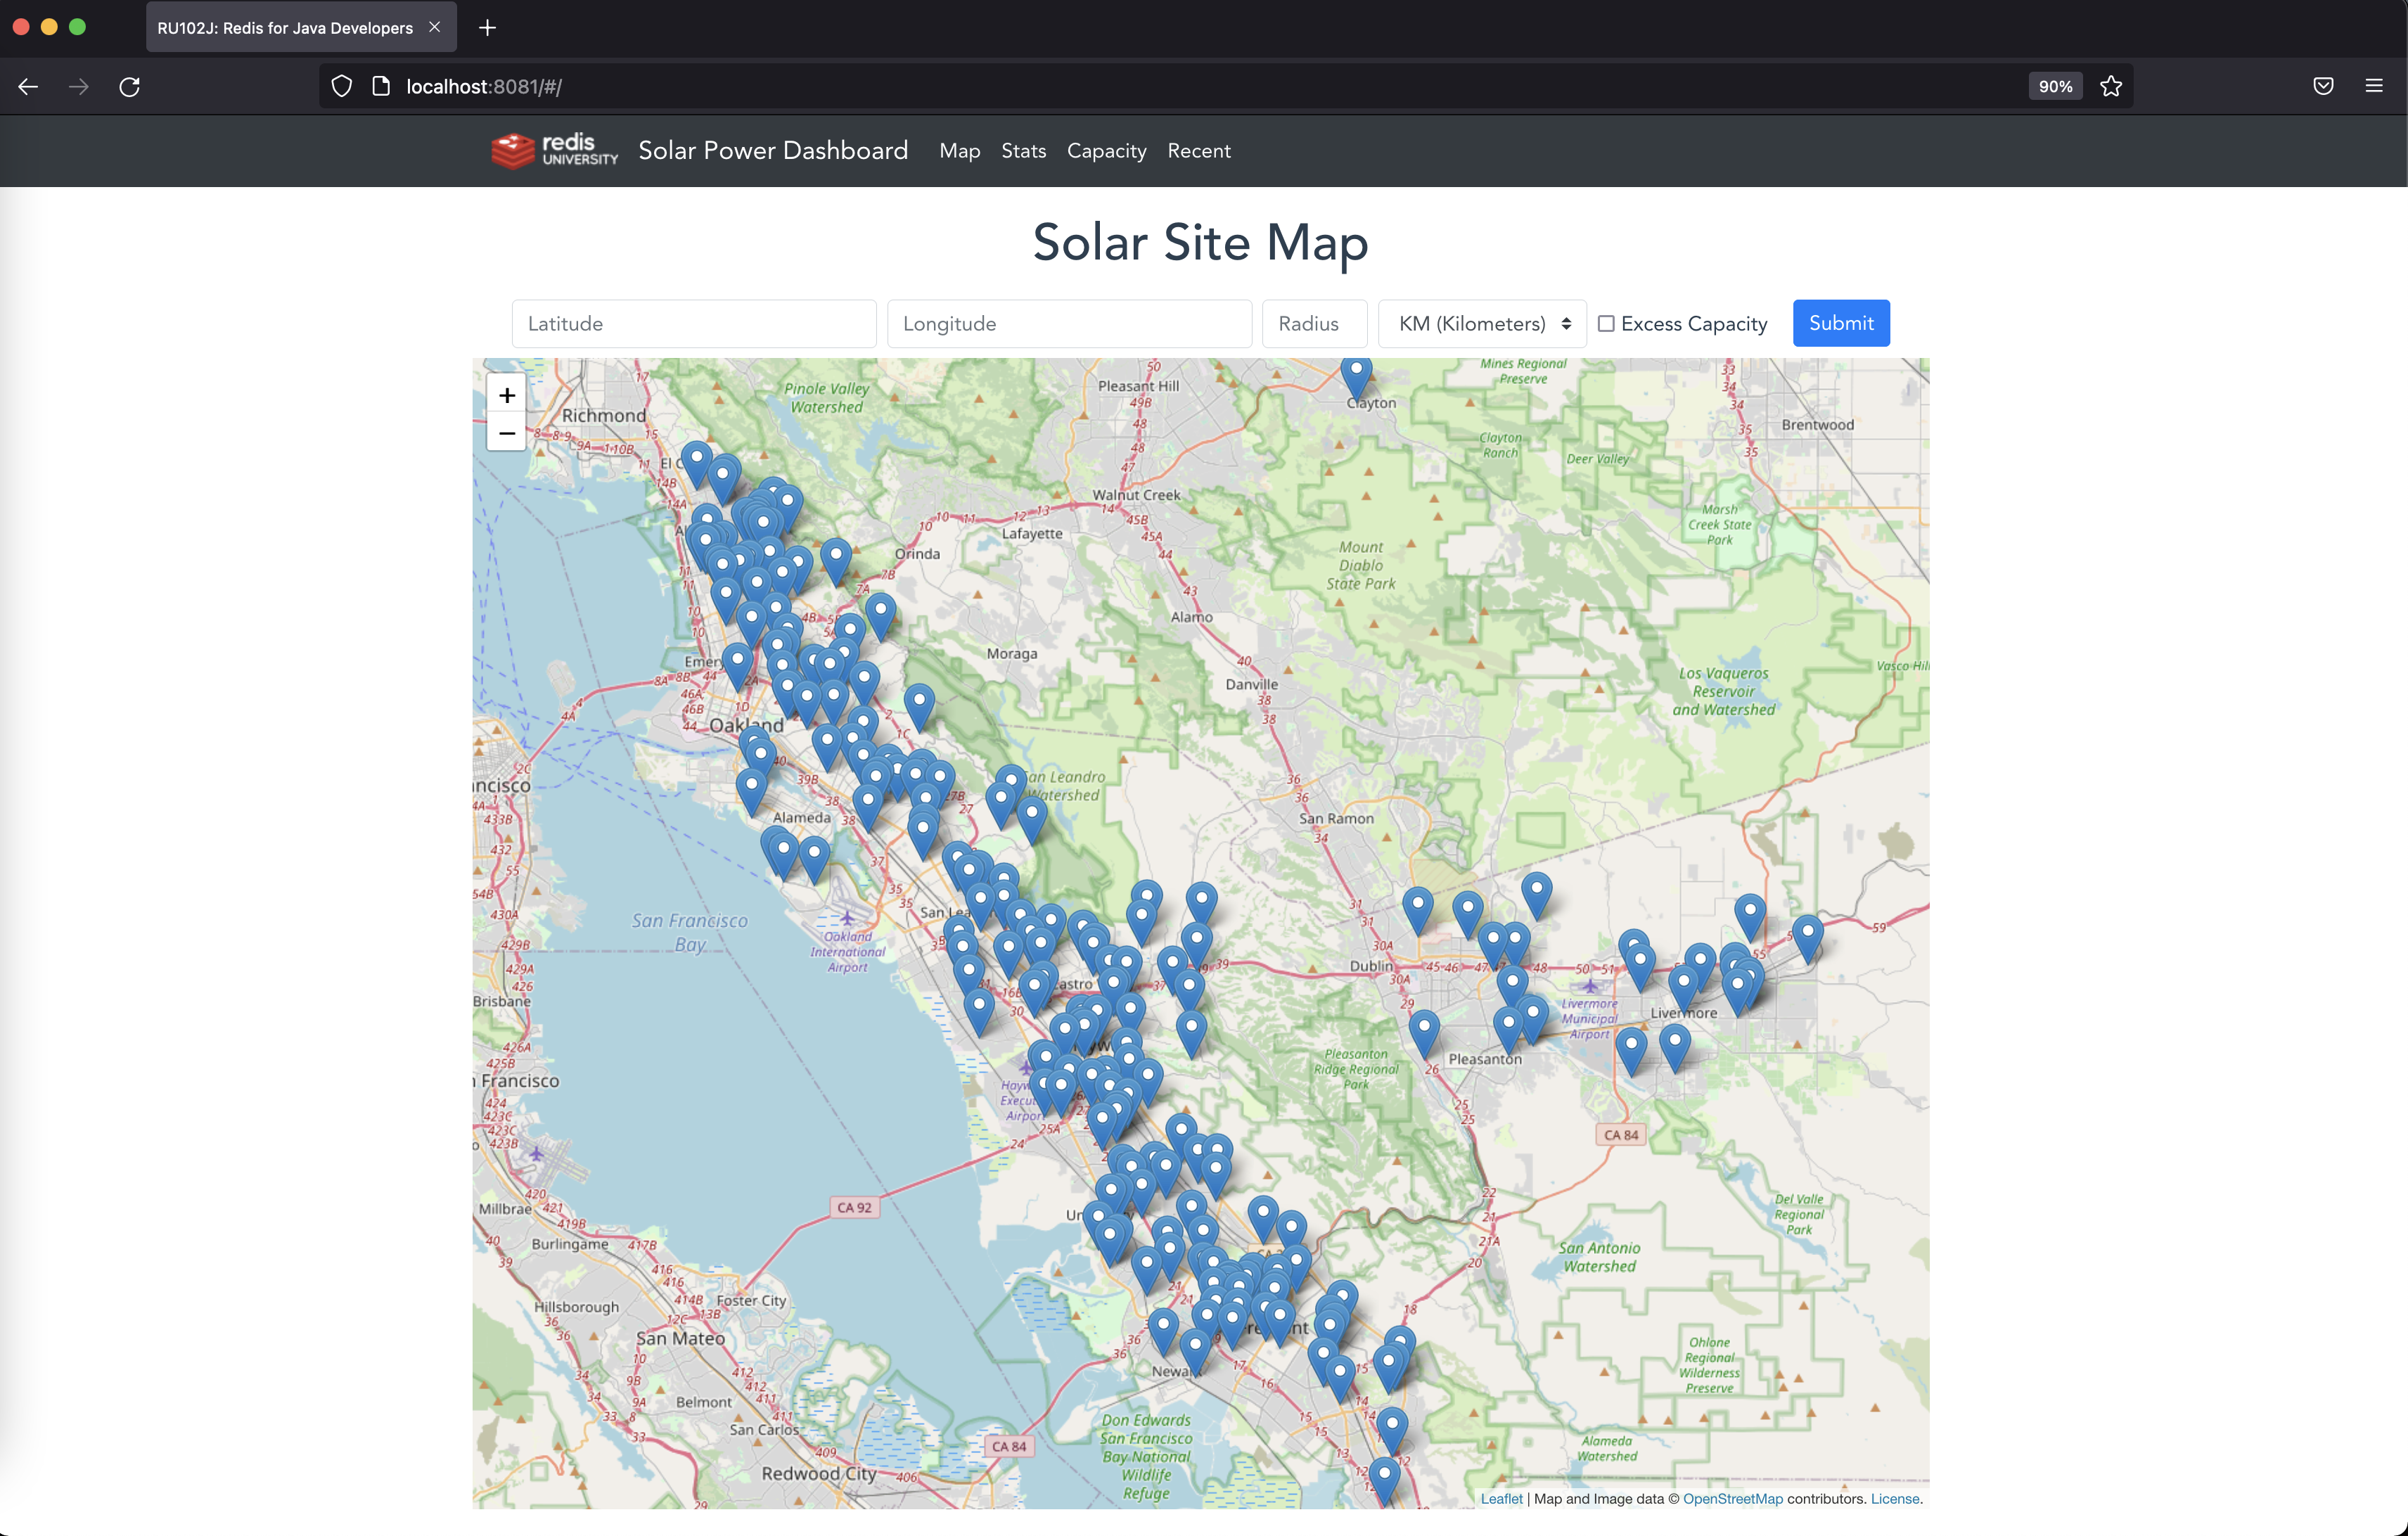Open the OpenStreetMap contributors link

click(x=1732, y=1498)
